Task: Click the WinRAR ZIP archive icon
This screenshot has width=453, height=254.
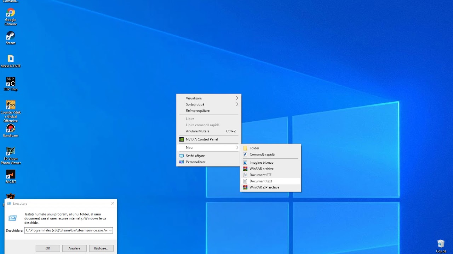Action: [x=245, y=187]
